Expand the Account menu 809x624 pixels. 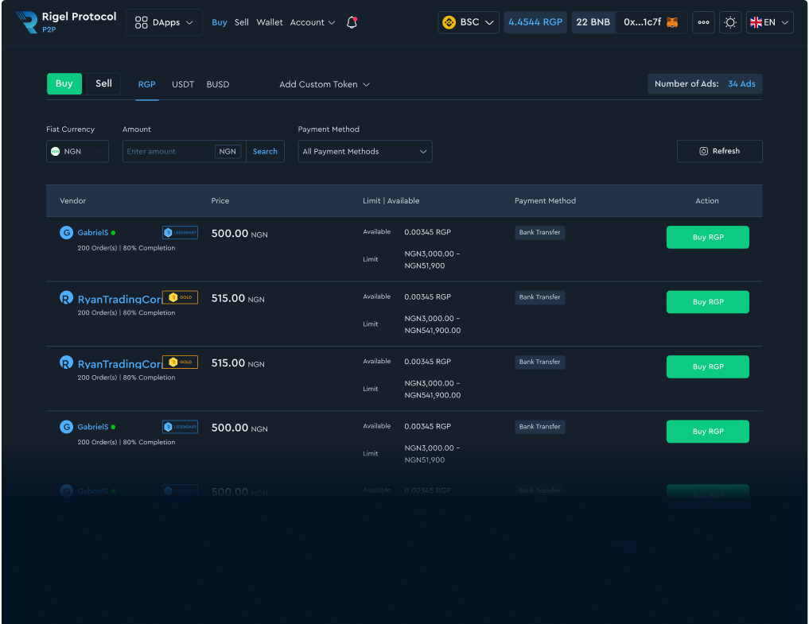(312, 22)
